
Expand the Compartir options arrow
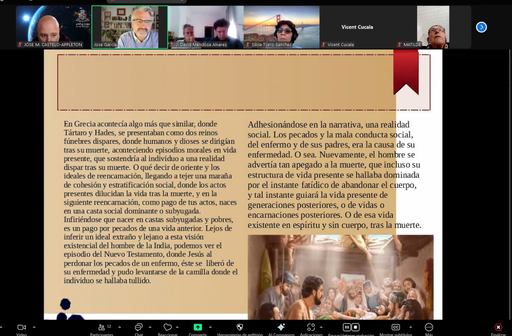pyautogui.click(x=210, y=327)
